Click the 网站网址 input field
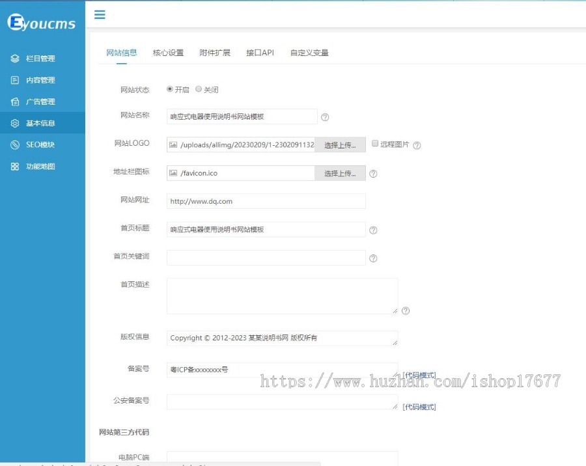Viewport: 586px width, 466px height. pyautogui.click(x=266, y=201)
